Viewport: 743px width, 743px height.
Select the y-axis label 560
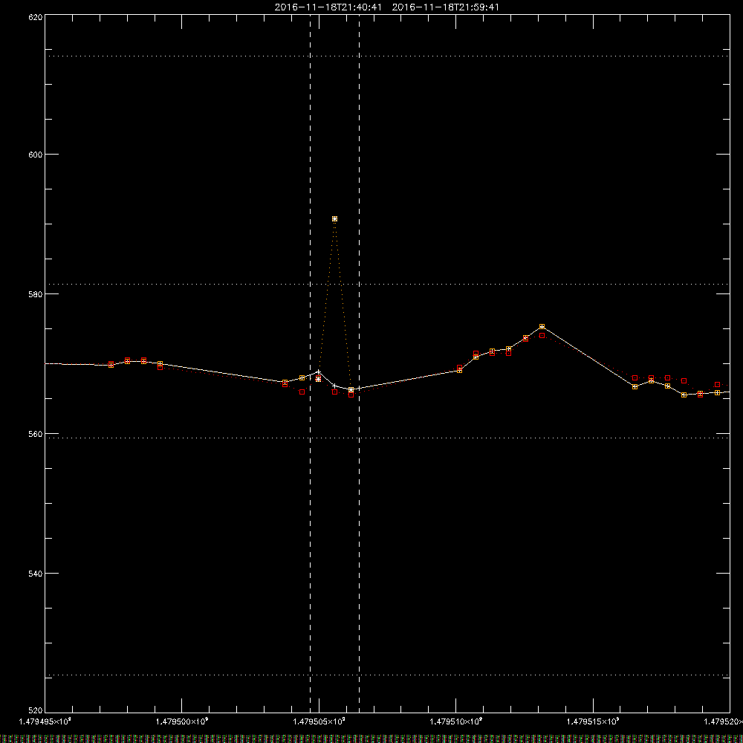pyautogui.click(x=36, y=434)
